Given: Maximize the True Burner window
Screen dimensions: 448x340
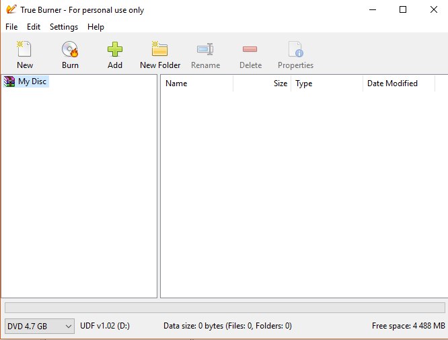Looking at the screenshot, I should click(403, 9).
